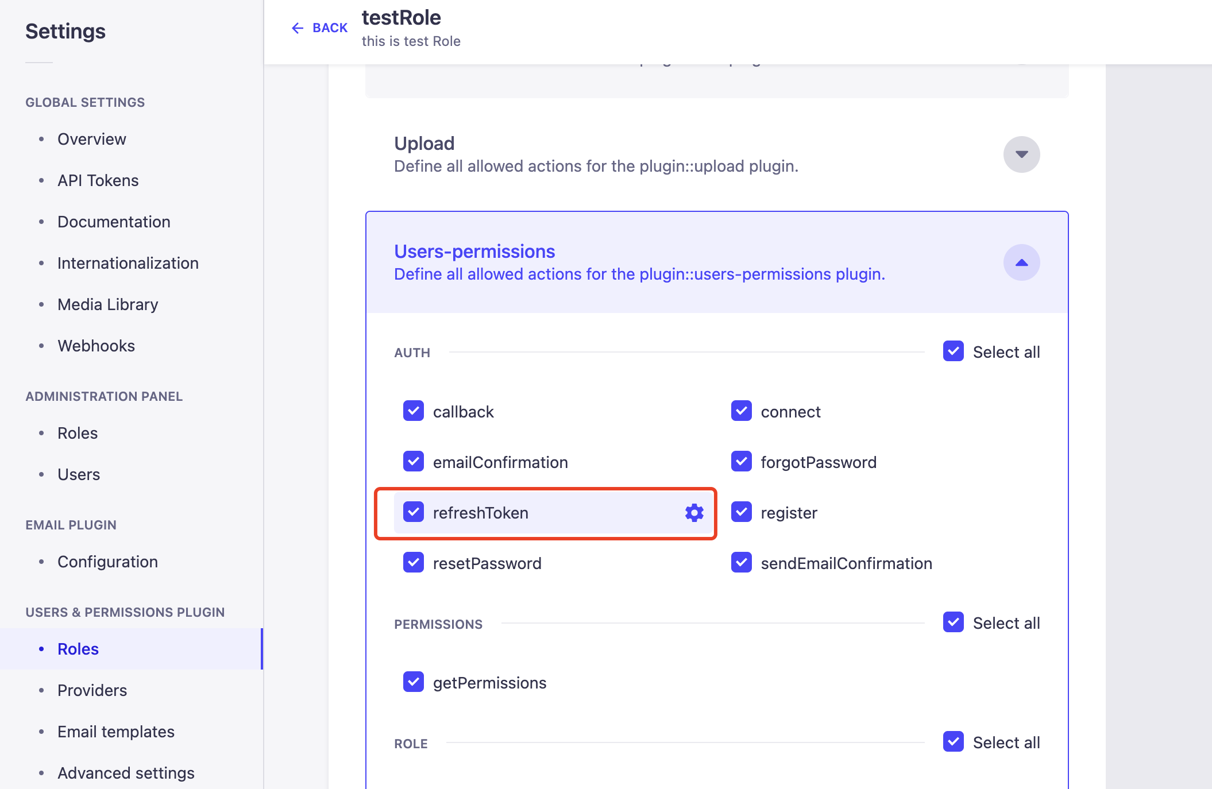Click the gear icon next to refreshToken
This screenshot has width=1212, height=789.
tap(694, 513)
